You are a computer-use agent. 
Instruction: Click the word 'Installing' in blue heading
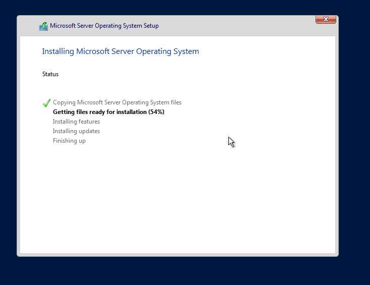point(58,51)
